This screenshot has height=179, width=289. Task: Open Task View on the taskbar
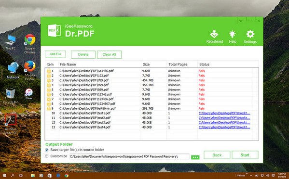point(21,176)
